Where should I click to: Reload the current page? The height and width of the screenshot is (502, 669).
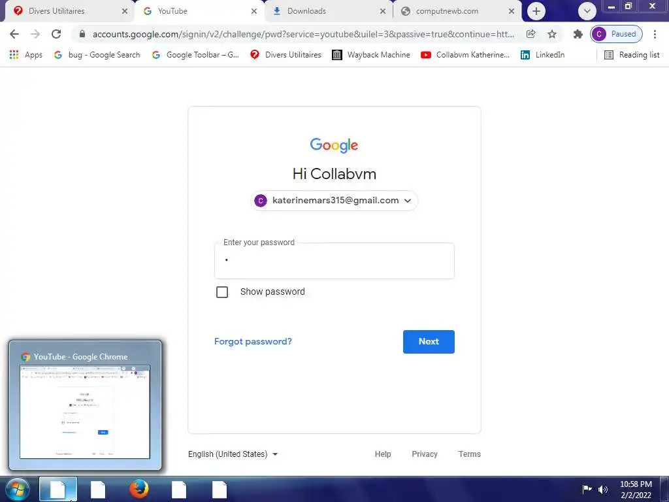point(56,34)
